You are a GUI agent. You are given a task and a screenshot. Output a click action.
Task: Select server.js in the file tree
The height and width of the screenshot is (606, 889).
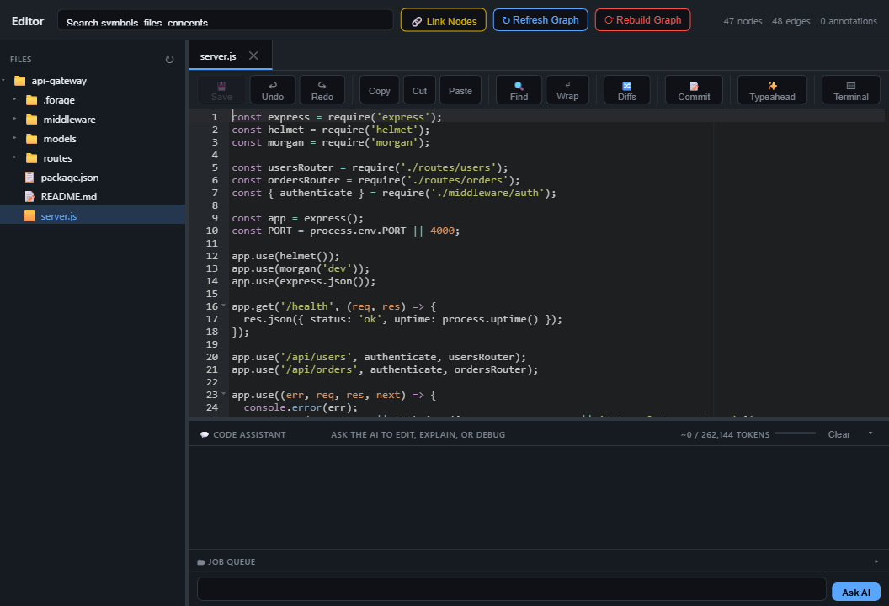click(x=93, y=216)
